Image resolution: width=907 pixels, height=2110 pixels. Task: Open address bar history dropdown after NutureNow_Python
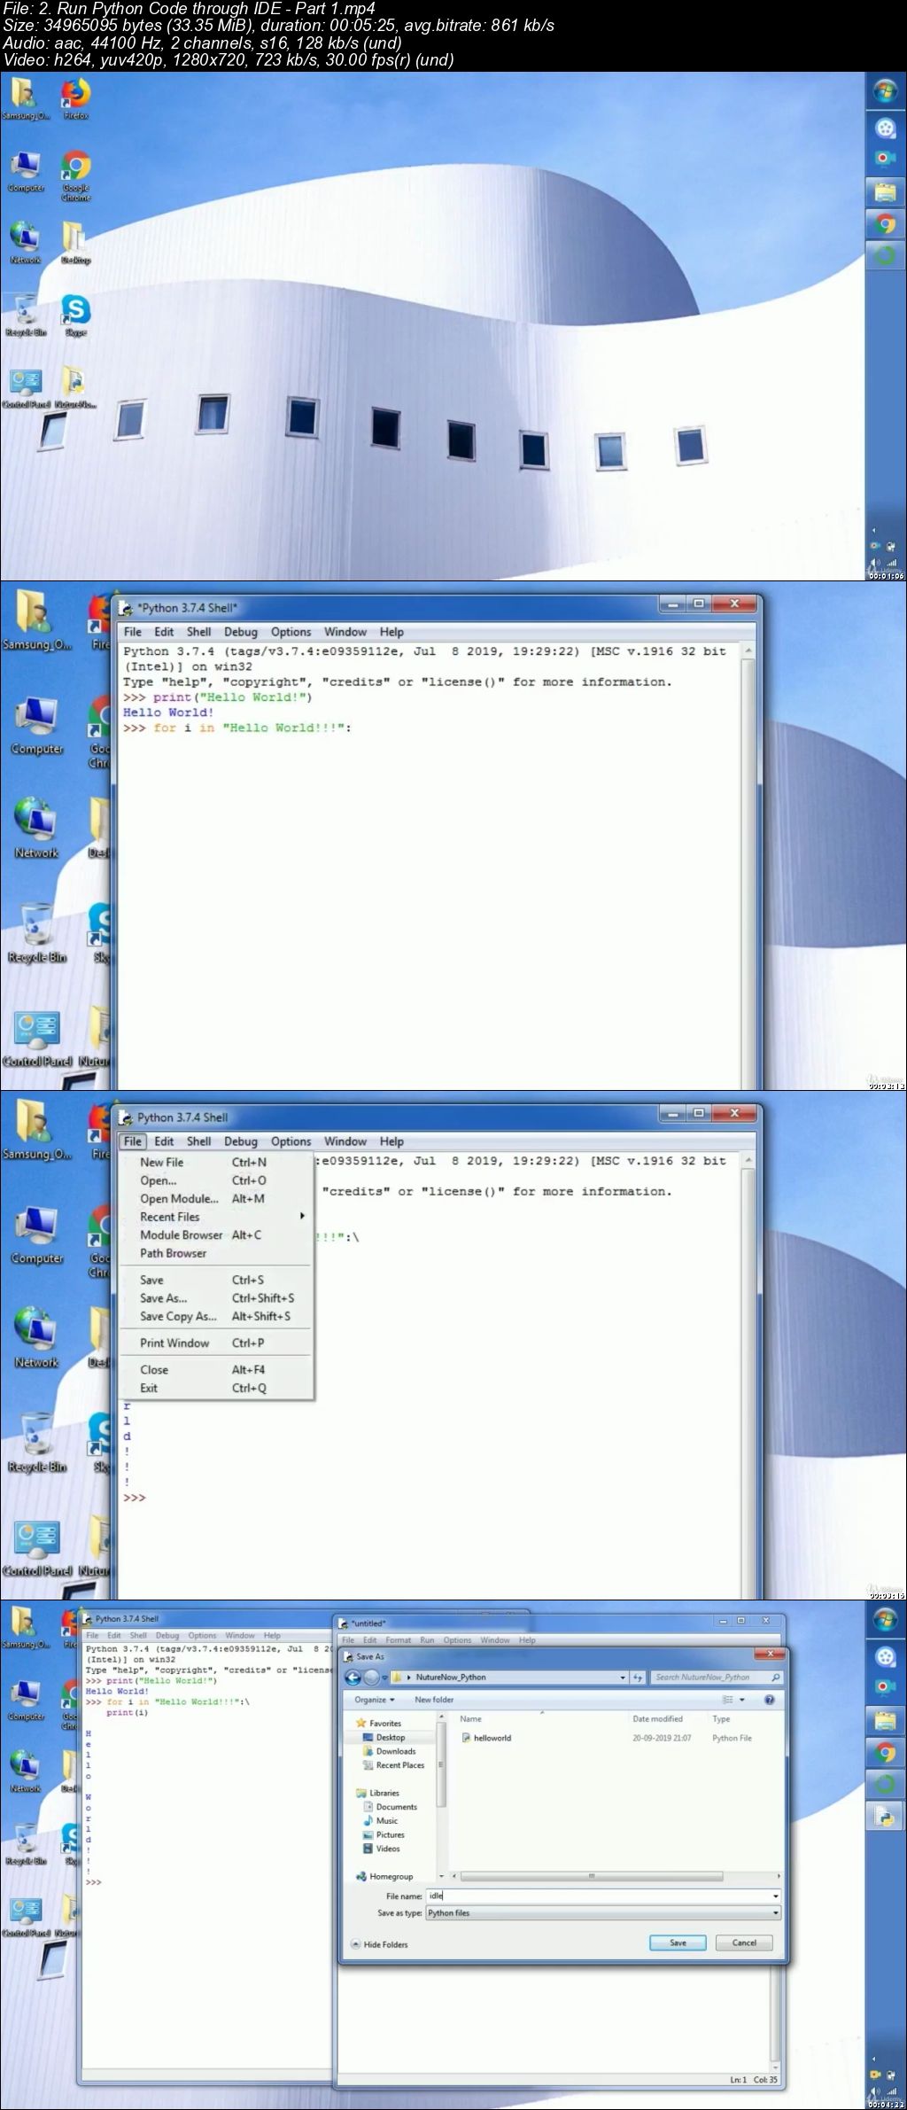point(623,1678)
